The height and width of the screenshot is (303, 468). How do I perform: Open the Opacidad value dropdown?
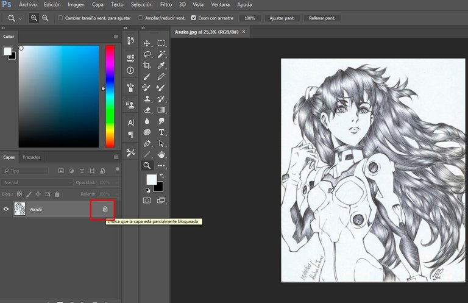[x=116, y=182]
